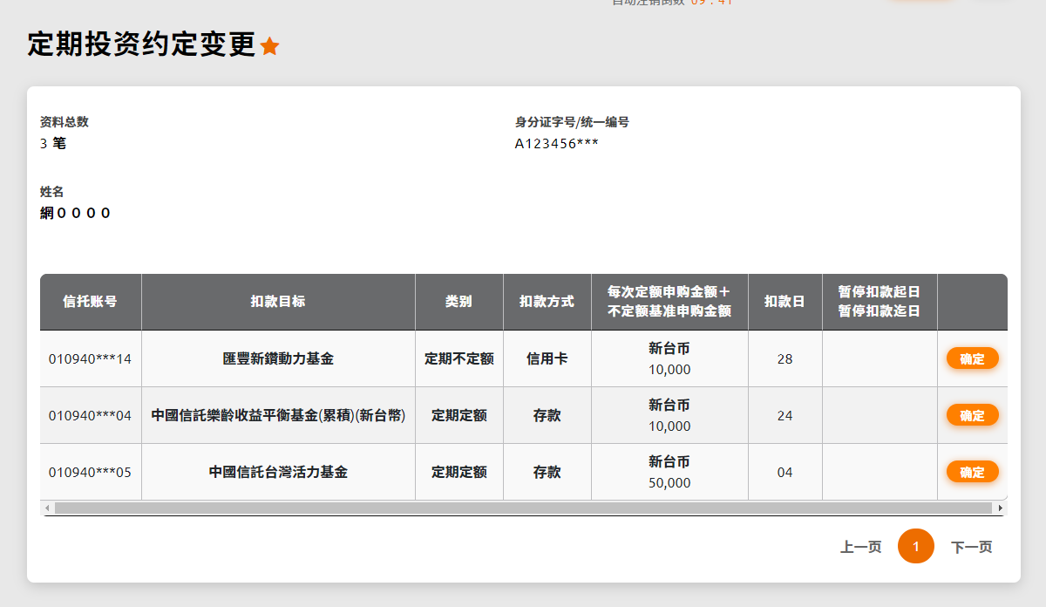1046x607 pixels.
Task: Click the orange favorite star beside the title
Action: 270,46
